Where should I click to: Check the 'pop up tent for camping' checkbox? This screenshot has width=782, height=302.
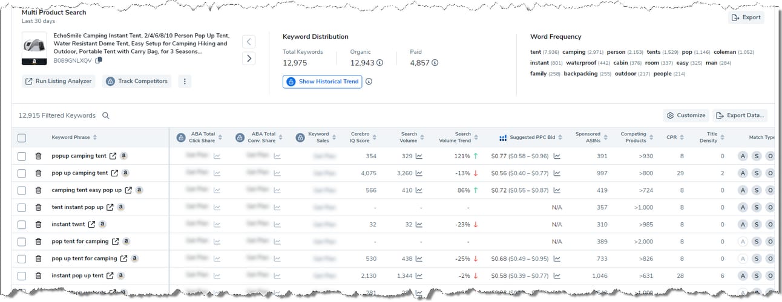(x=22, y=259)
